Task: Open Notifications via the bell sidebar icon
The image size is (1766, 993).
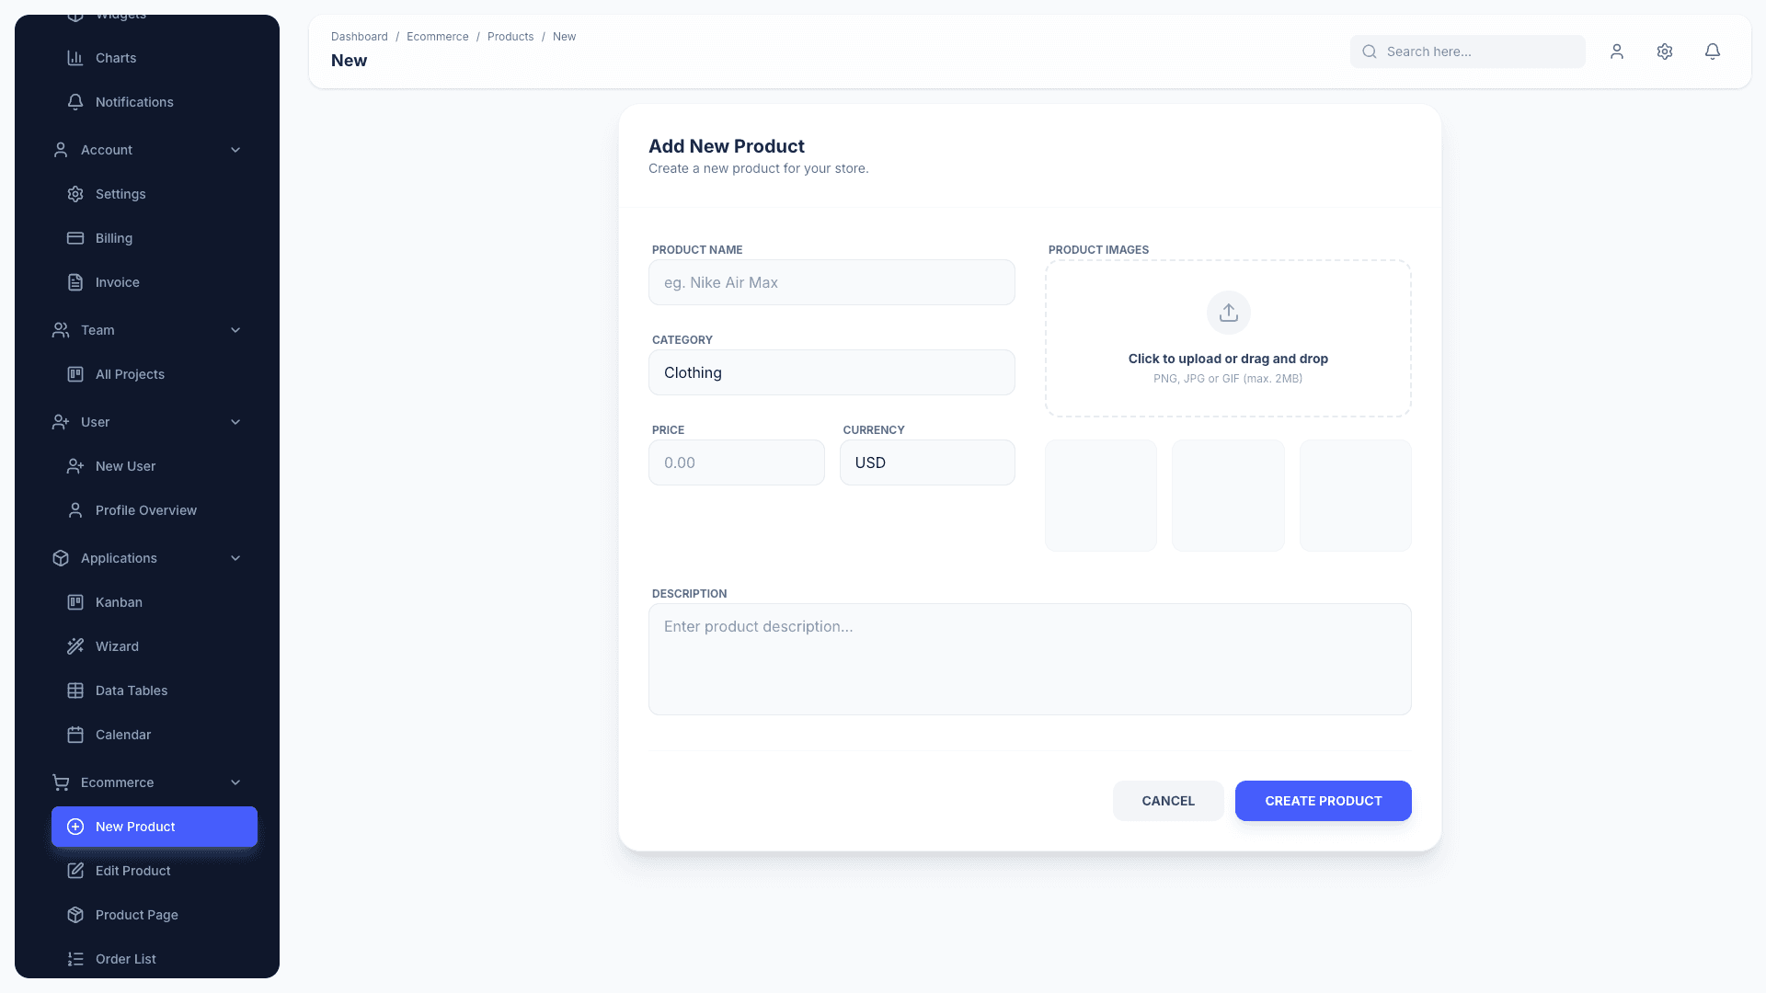Action: tap(75, 102)
